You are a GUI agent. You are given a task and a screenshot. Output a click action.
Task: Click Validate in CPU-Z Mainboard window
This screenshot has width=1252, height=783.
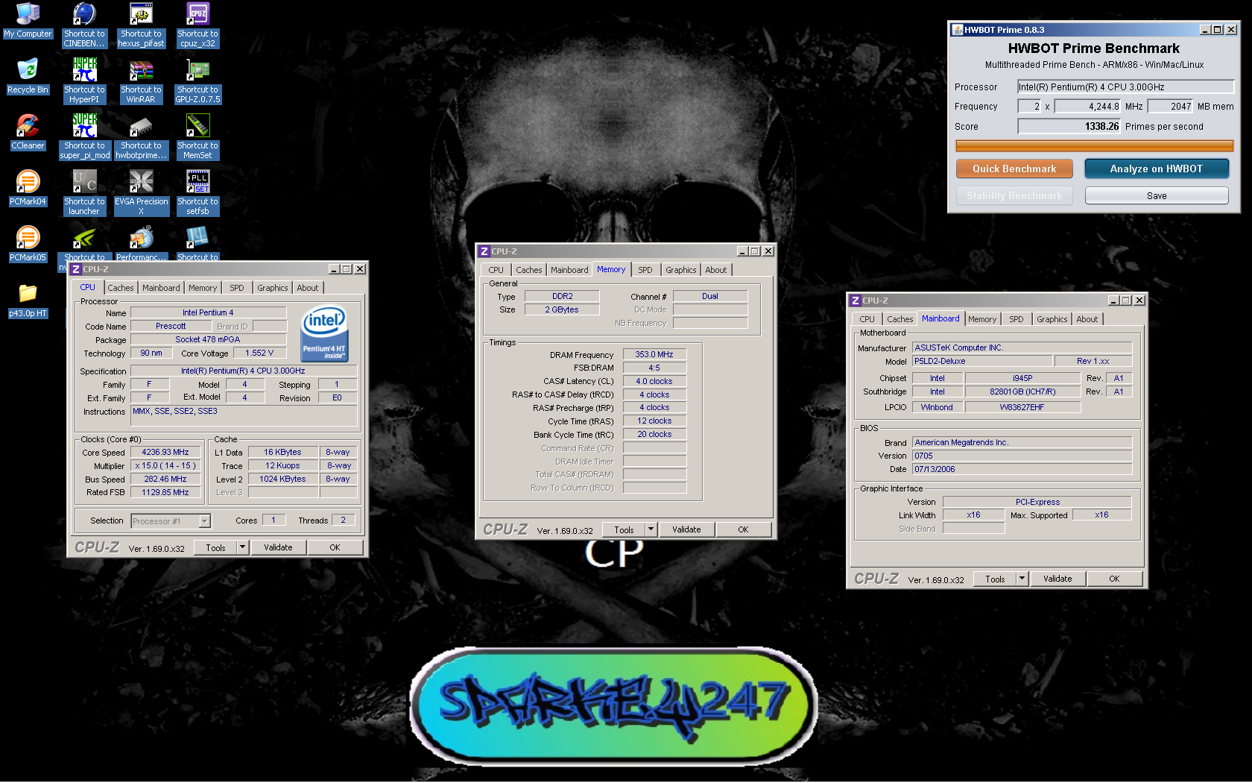click(x=1057, y=579)
